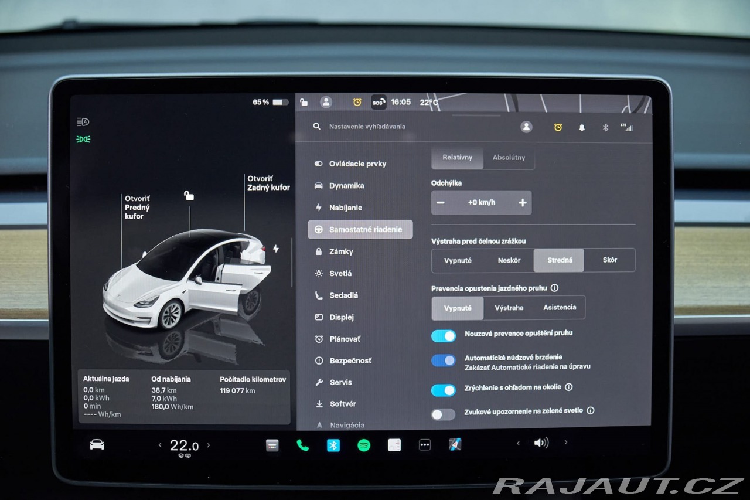Increase Odchýlka offset with plus button

click(x=522, y=203)
